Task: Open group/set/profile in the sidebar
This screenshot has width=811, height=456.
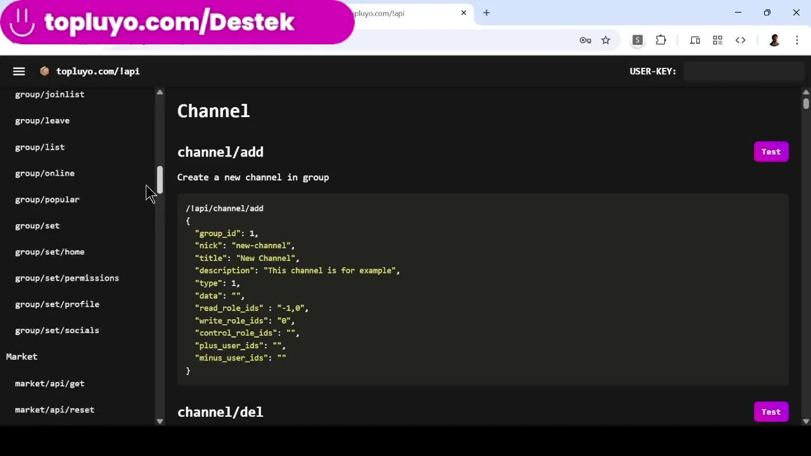Action: coord(57,304)
